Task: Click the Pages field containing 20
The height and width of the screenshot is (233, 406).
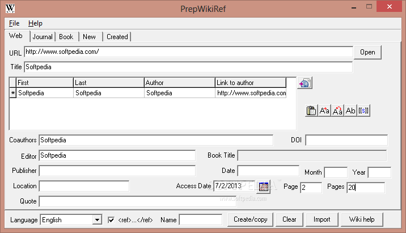Action: point(366,188)
